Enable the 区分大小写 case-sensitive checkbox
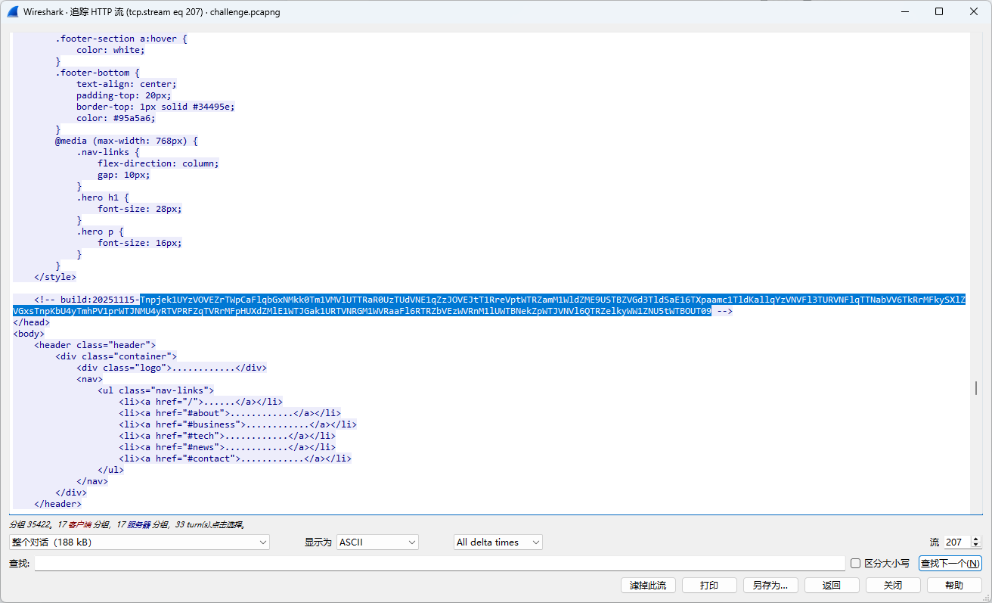 (856, 564)
